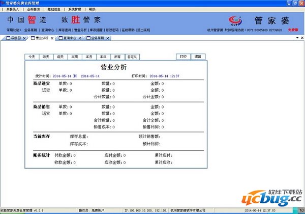305x214 pixels.
Task: Click the window icon on 业务草稿 tab
Action: (88, 38)
